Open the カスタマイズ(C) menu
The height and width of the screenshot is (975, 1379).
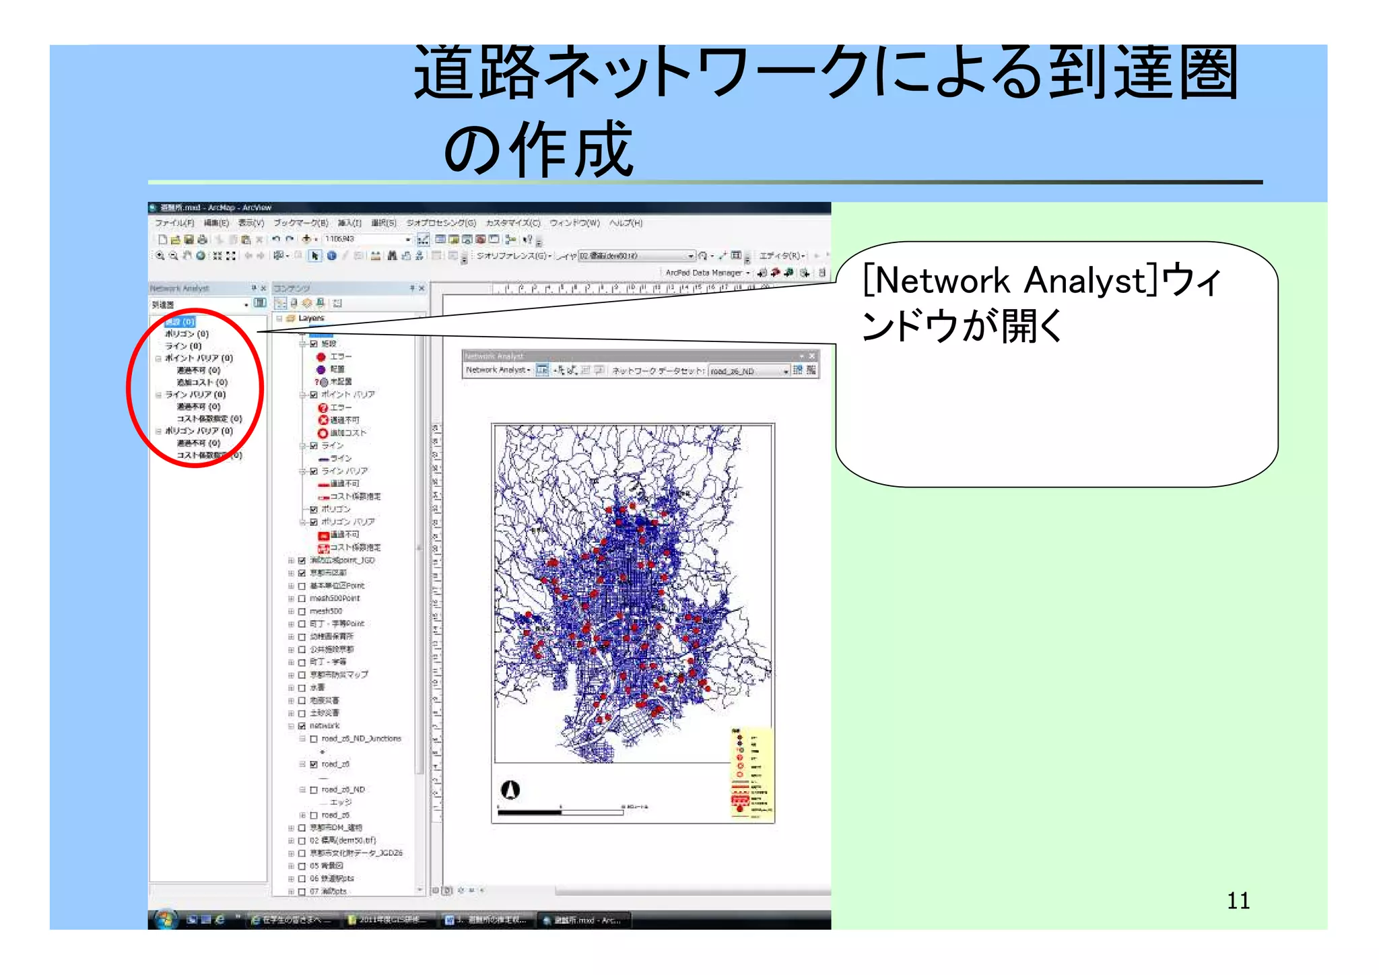tap(513, 223)
